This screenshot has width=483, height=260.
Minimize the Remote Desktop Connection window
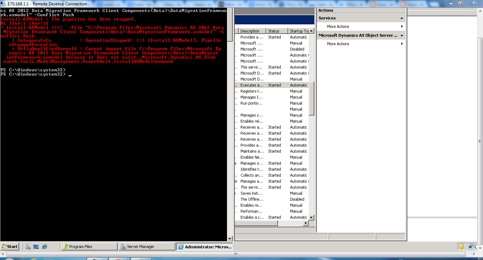point(450,3)
